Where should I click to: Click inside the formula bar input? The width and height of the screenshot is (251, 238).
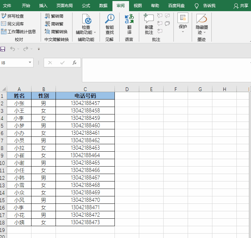166,70
